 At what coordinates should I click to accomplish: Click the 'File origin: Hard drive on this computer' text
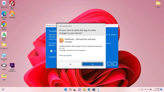click(x=72, y=50)
